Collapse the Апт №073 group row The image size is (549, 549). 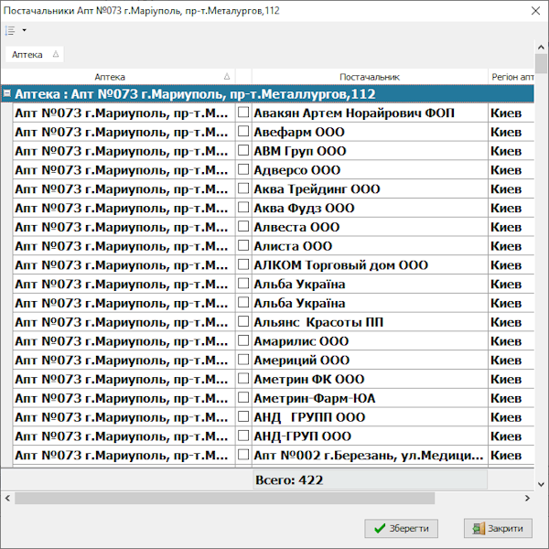(x=7, y=94)
